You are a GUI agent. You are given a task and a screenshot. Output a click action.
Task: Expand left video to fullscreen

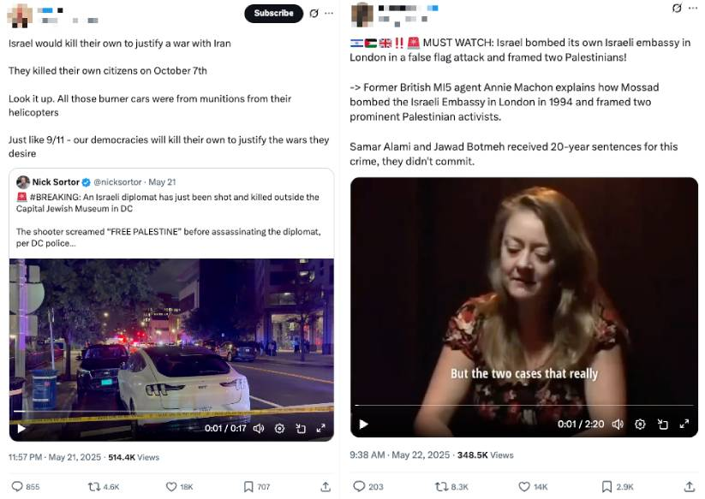tap(320, 428)
